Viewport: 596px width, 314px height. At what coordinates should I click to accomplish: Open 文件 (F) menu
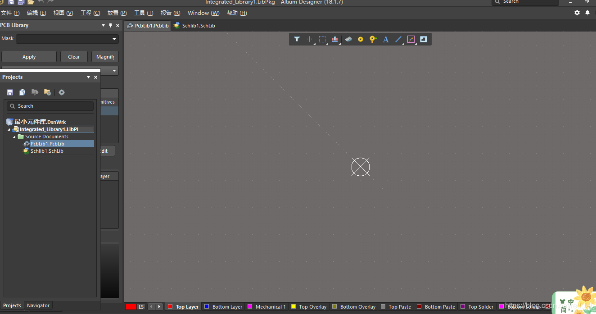[x=10, y=13]
